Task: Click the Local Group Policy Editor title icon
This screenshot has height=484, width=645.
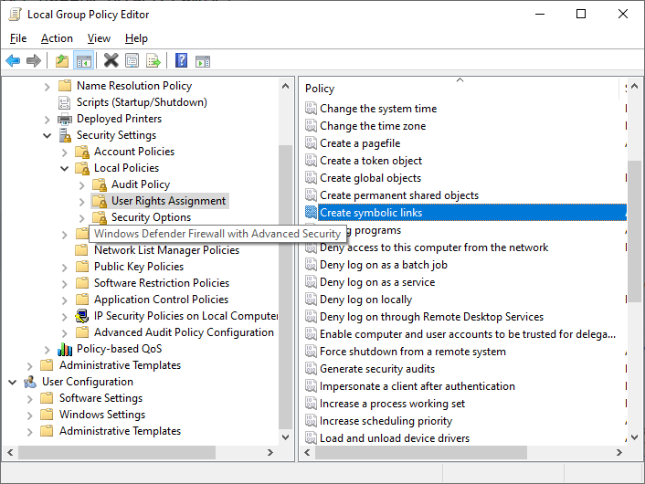Action: 16,15
